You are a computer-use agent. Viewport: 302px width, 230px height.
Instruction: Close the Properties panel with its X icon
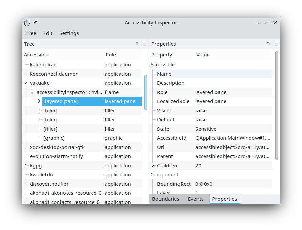(x=276, y=43)
